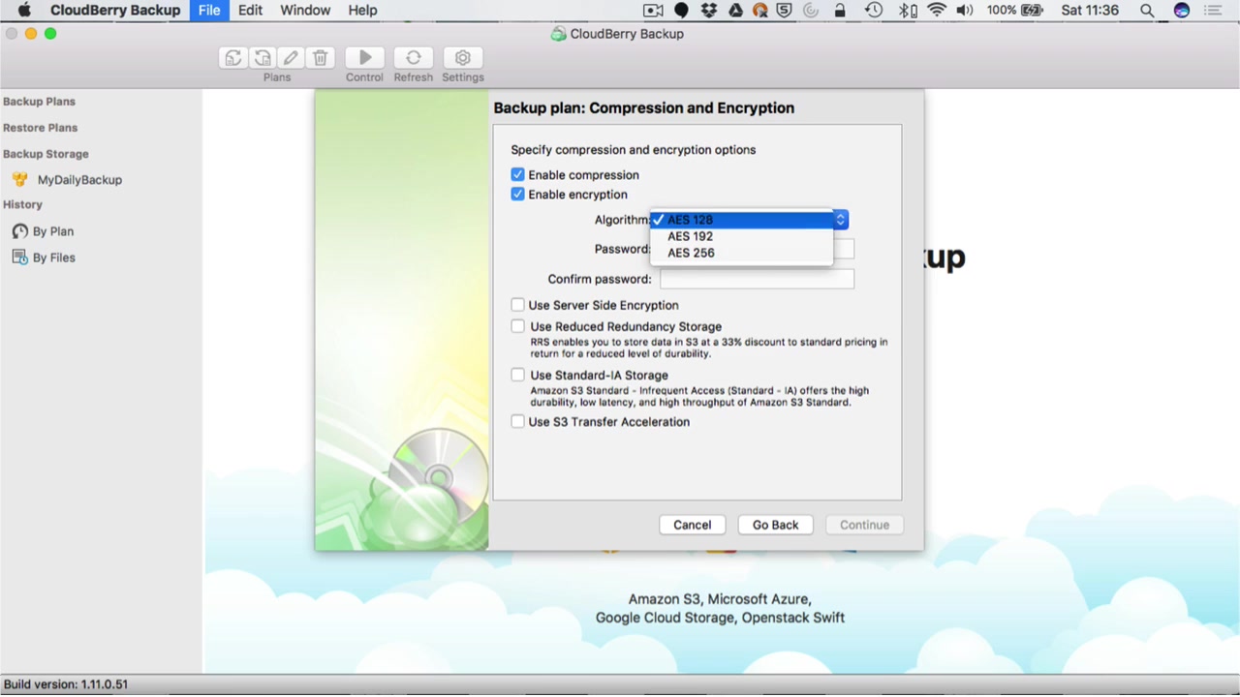The width and height of the screenshot is (1240, 697).
Task: Click the edit plan pencil icon
Action: pos(291,58)
